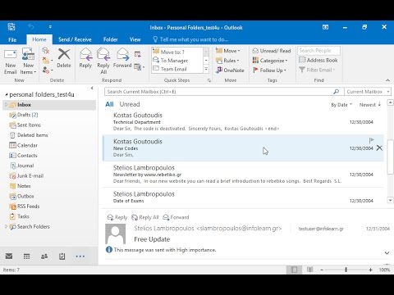Switch to People view in navigation bar
Image resolution: width=394 pixels, height=295 pixels.
44,256
